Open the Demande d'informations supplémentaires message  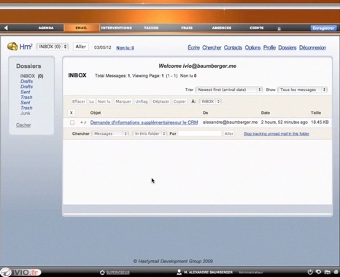point(144,122)
